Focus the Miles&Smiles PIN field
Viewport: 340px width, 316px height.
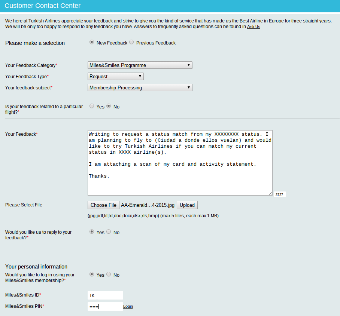click(105, 307)
